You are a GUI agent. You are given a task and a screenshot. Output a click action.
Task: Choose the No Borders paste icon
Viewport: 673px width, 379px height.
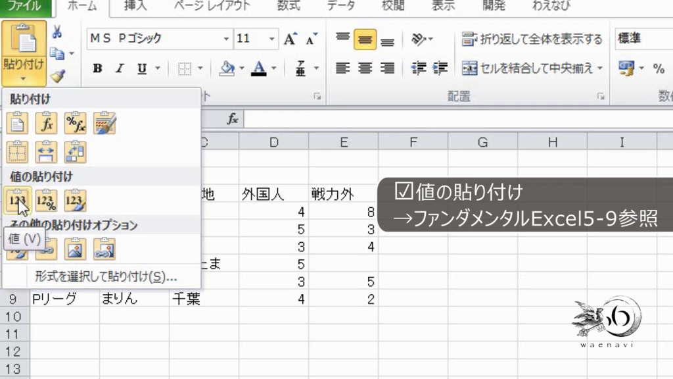(x=17, y=152)
